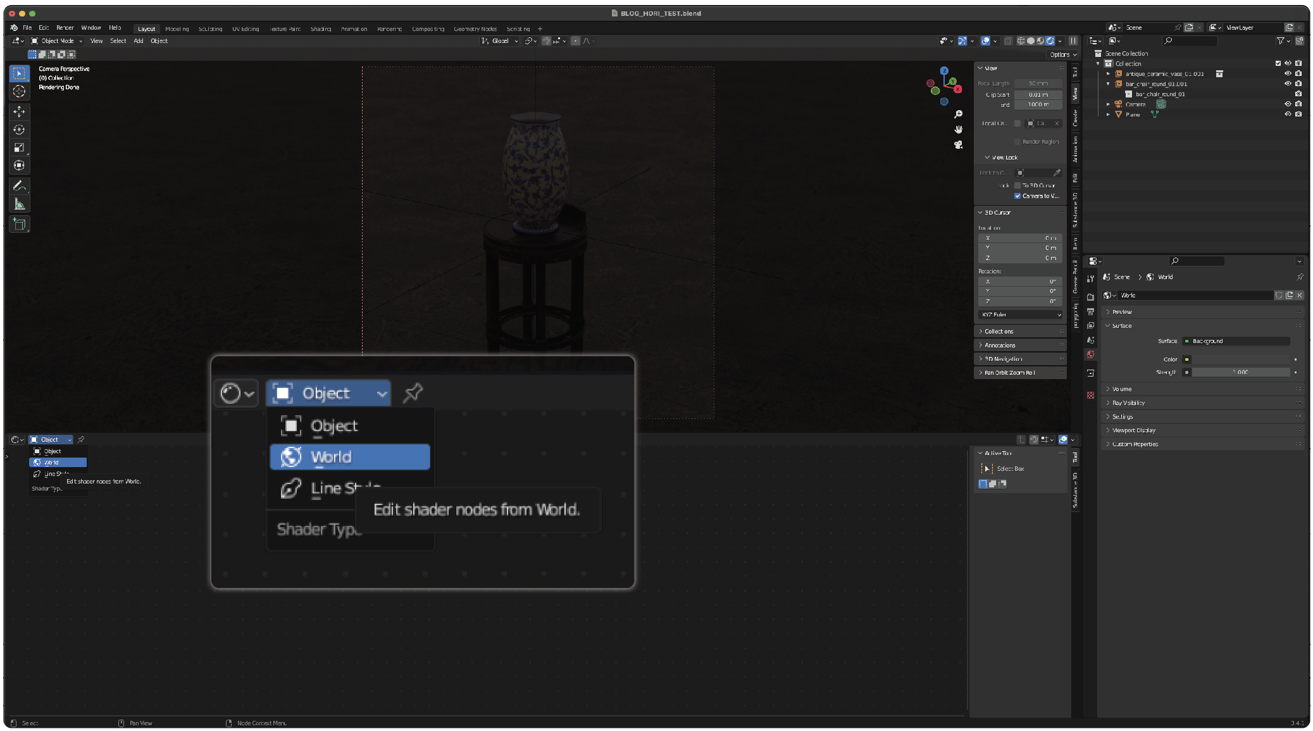The height and width of the screenshot is (731, 1313).
Task: Click the unlink X next to World datablock
Action: coord(1299,296)
